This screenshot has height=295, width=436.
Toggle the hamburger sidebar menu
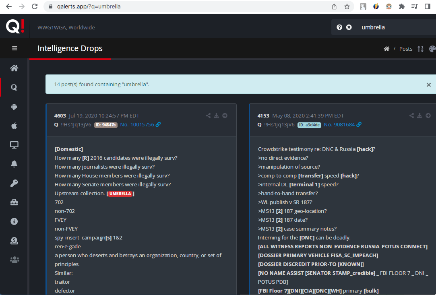pos(15,48)
